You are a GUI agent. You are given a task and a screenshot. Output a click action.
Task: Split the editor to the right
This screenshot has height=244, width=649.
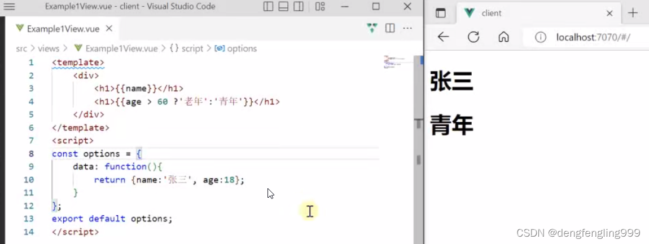pyautogui.click(x=390, y=28)
